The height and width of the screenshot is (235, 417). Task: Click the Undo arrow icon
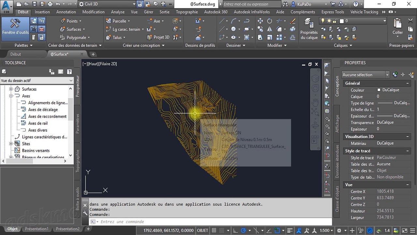[x=58, y=4]
